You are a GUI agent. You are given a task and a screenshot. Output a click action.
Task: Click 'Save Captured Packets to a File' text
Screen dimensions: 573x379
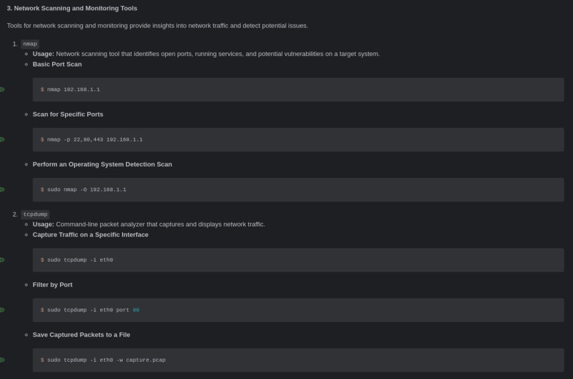(82, 335)
